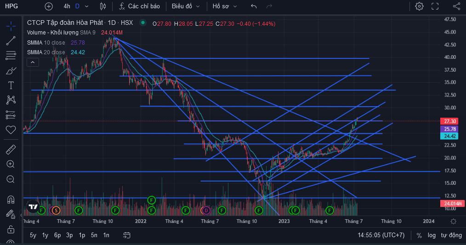The height and width of the screenshot is (245, 466).
Task: Select the 4h timeframe
Action: [x=67, y=6]
